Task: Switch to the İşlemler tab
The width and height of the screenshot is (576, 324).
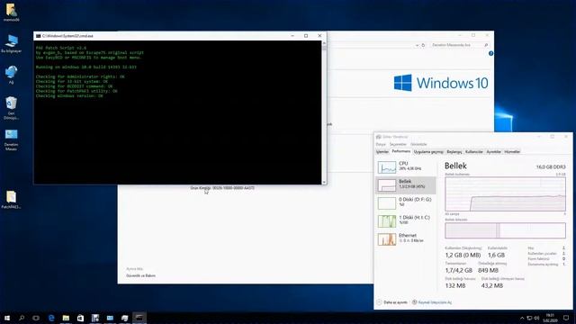Action: point(382,152)
